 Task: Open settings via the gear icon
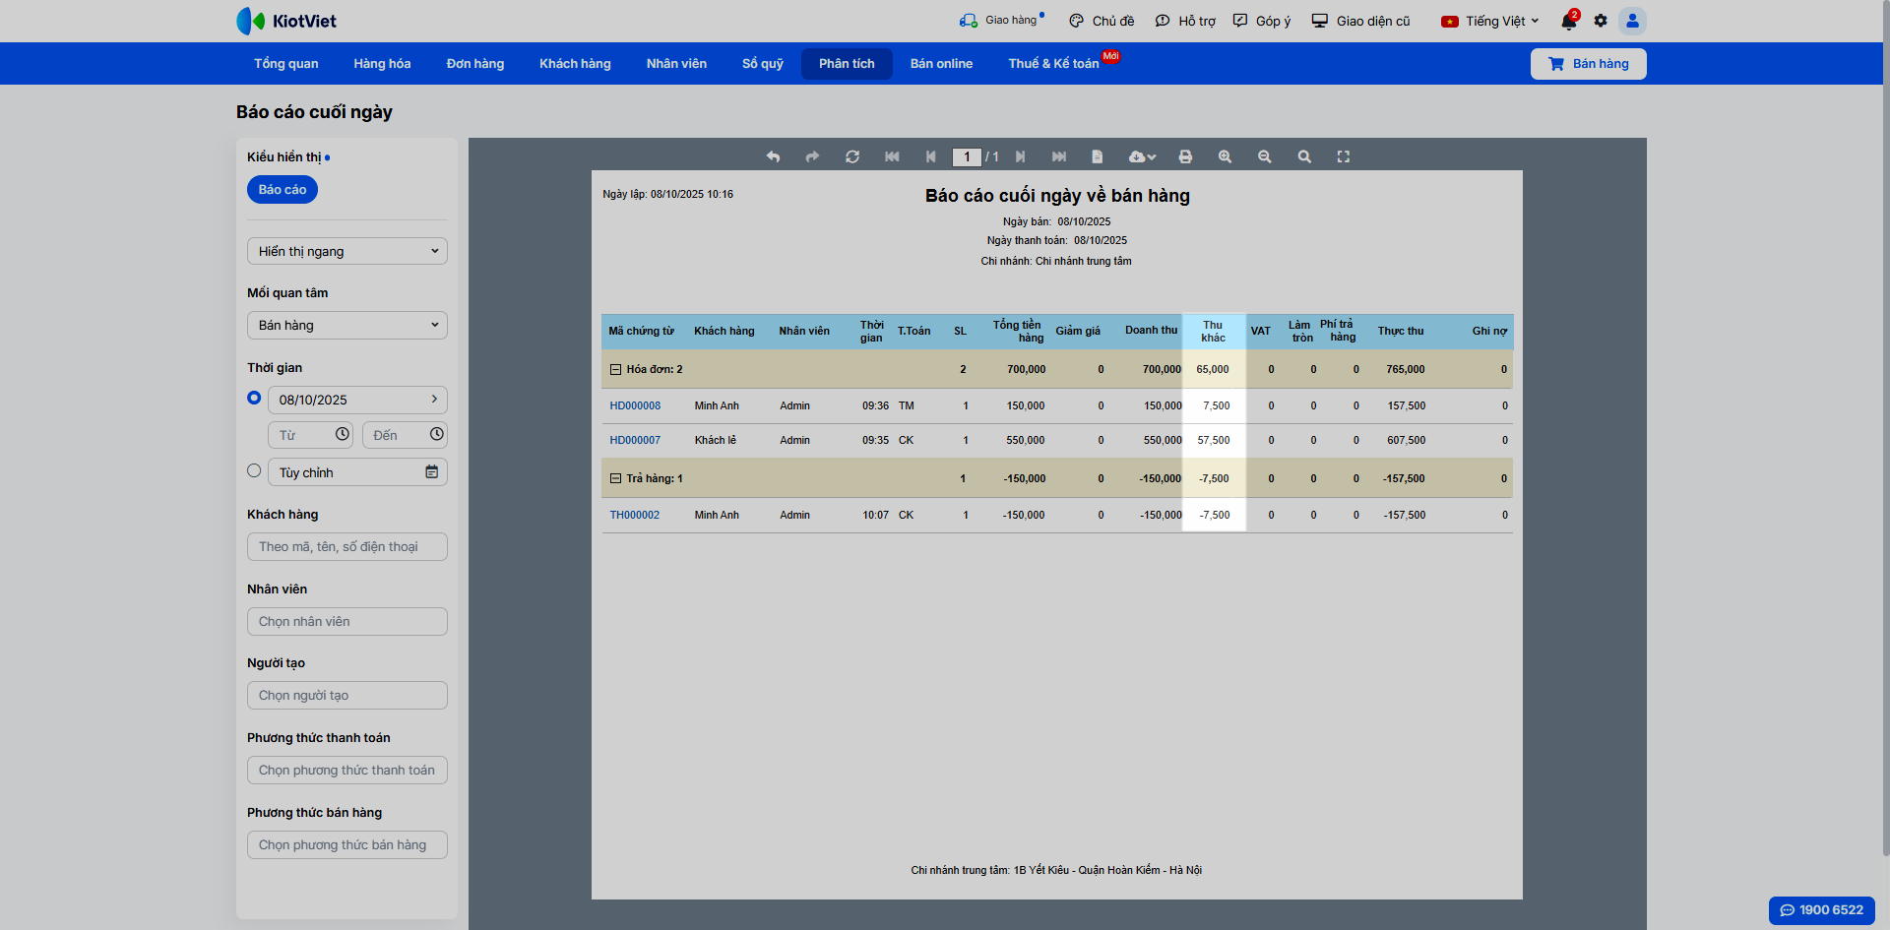(1601, 21)
